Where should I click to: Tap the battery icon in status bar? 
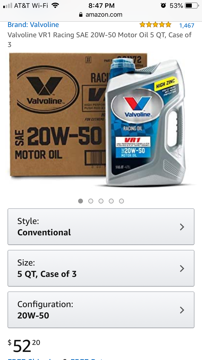pos(192,6)
